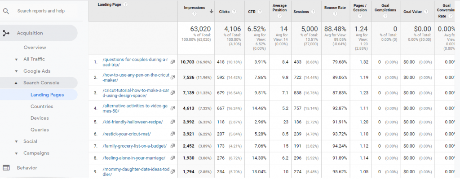Viewport: 460px width, 179px height.
Task: Click the Landing Page column header
Action: (110, 4)
